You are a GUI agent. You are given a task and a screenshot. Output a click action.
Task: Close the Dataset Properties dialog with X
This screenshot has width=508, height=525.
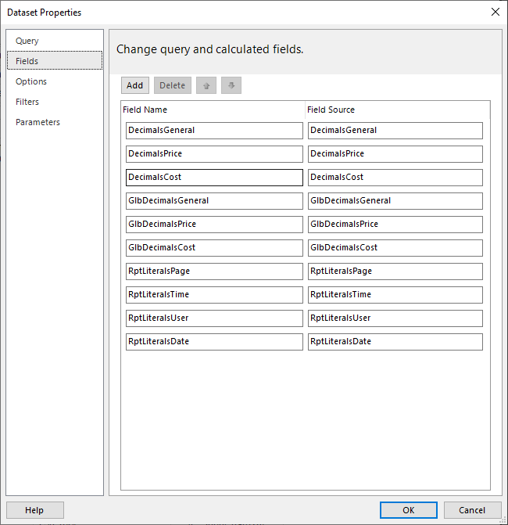tap(495, 12)
